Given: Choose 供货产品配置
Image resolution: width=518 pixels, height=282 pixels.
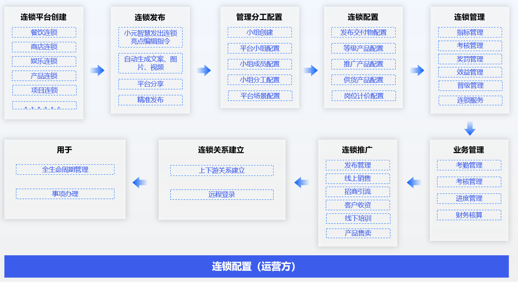Looking at the screenshot, I should pos(363,80).
